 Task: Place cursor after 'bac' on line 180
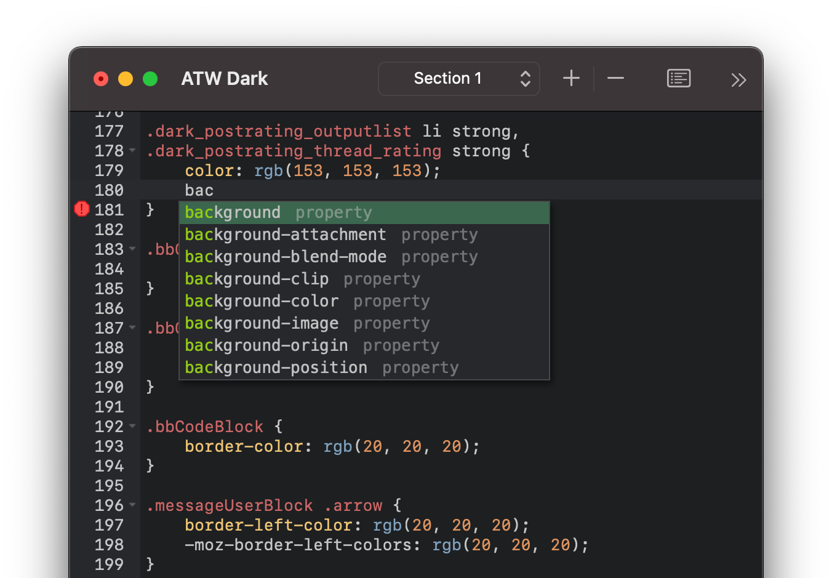[x=214, y=190]
